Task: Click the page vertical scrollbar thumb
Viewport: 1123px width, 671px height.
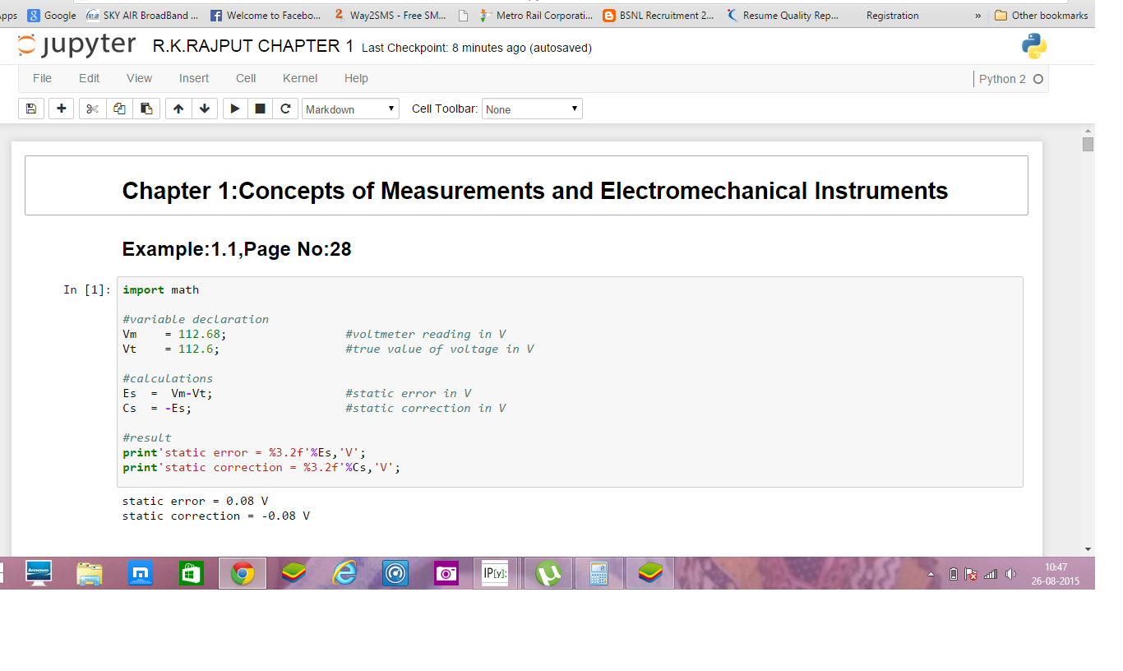Action: point(1088,145)
